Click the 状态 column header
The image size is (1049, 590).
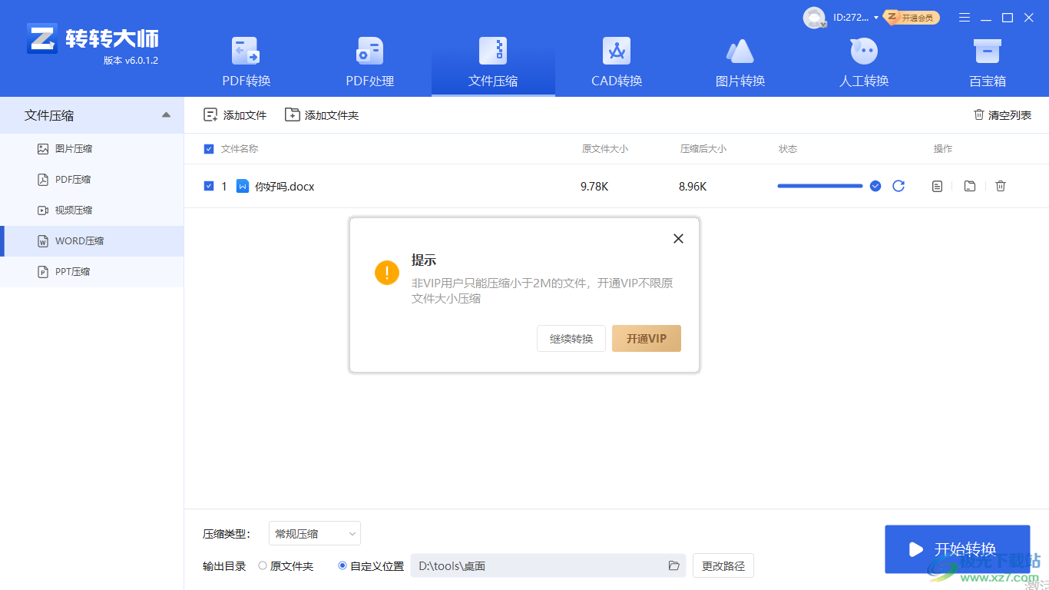pos(788,149)
